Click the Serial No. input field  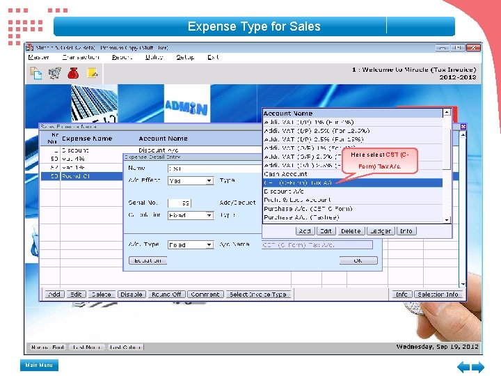coord(180,203)
